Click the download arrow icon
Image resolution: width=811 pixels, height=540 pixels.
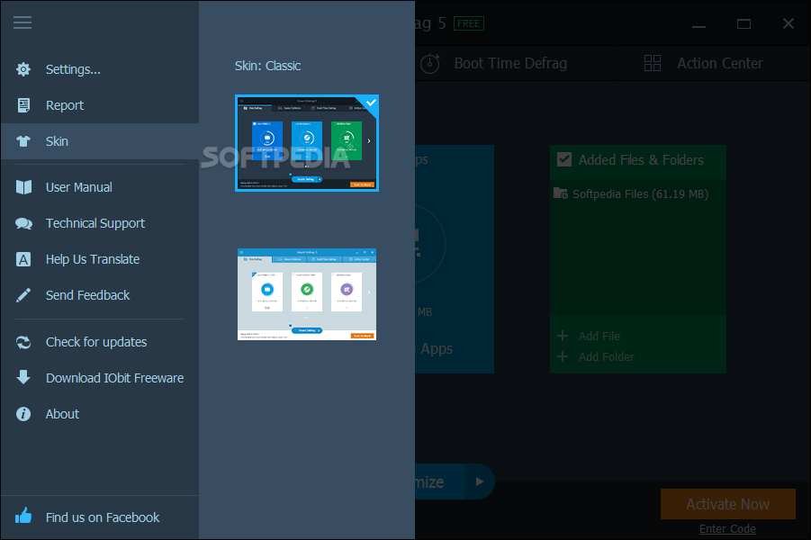tap(23, 377)
